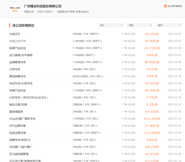The image size is (185, 162).
Task: Click the 5000-10000人 company size text
Action: tap(45, 12)
